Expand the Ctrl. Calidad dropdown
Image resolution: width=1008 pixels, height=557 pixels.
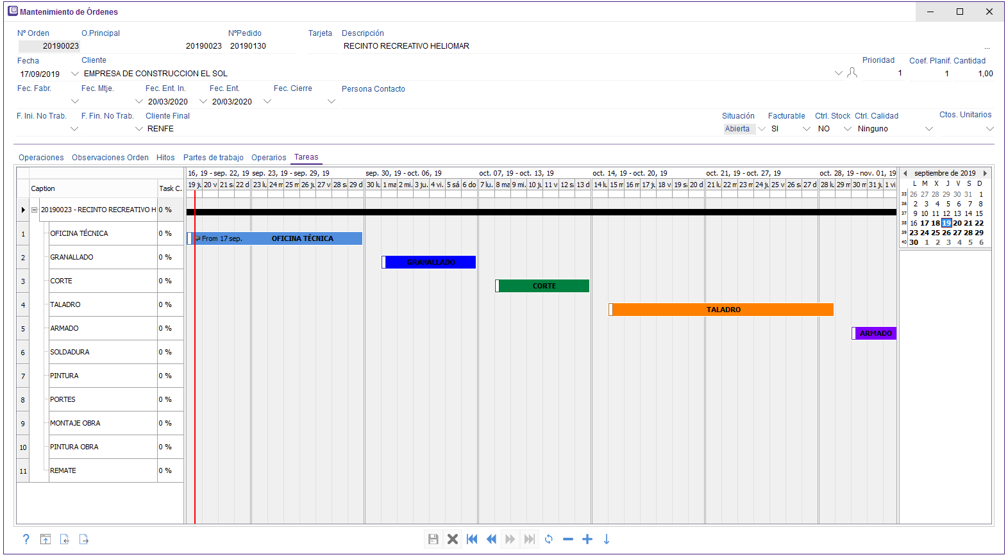928,129
